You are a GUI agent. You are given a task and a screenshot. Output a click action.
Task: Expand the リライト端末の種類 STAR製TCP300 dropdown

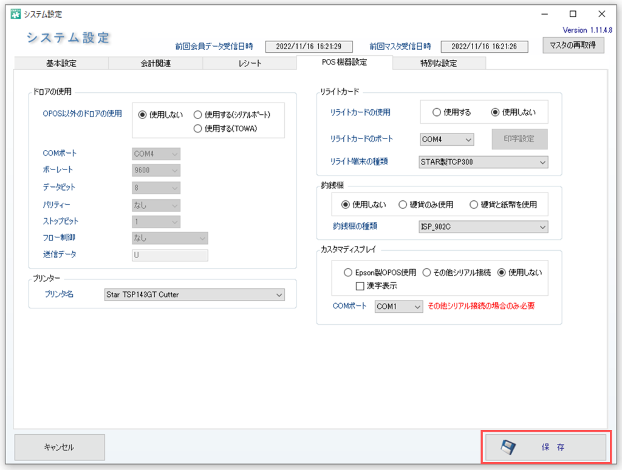[x=484, y=162]
